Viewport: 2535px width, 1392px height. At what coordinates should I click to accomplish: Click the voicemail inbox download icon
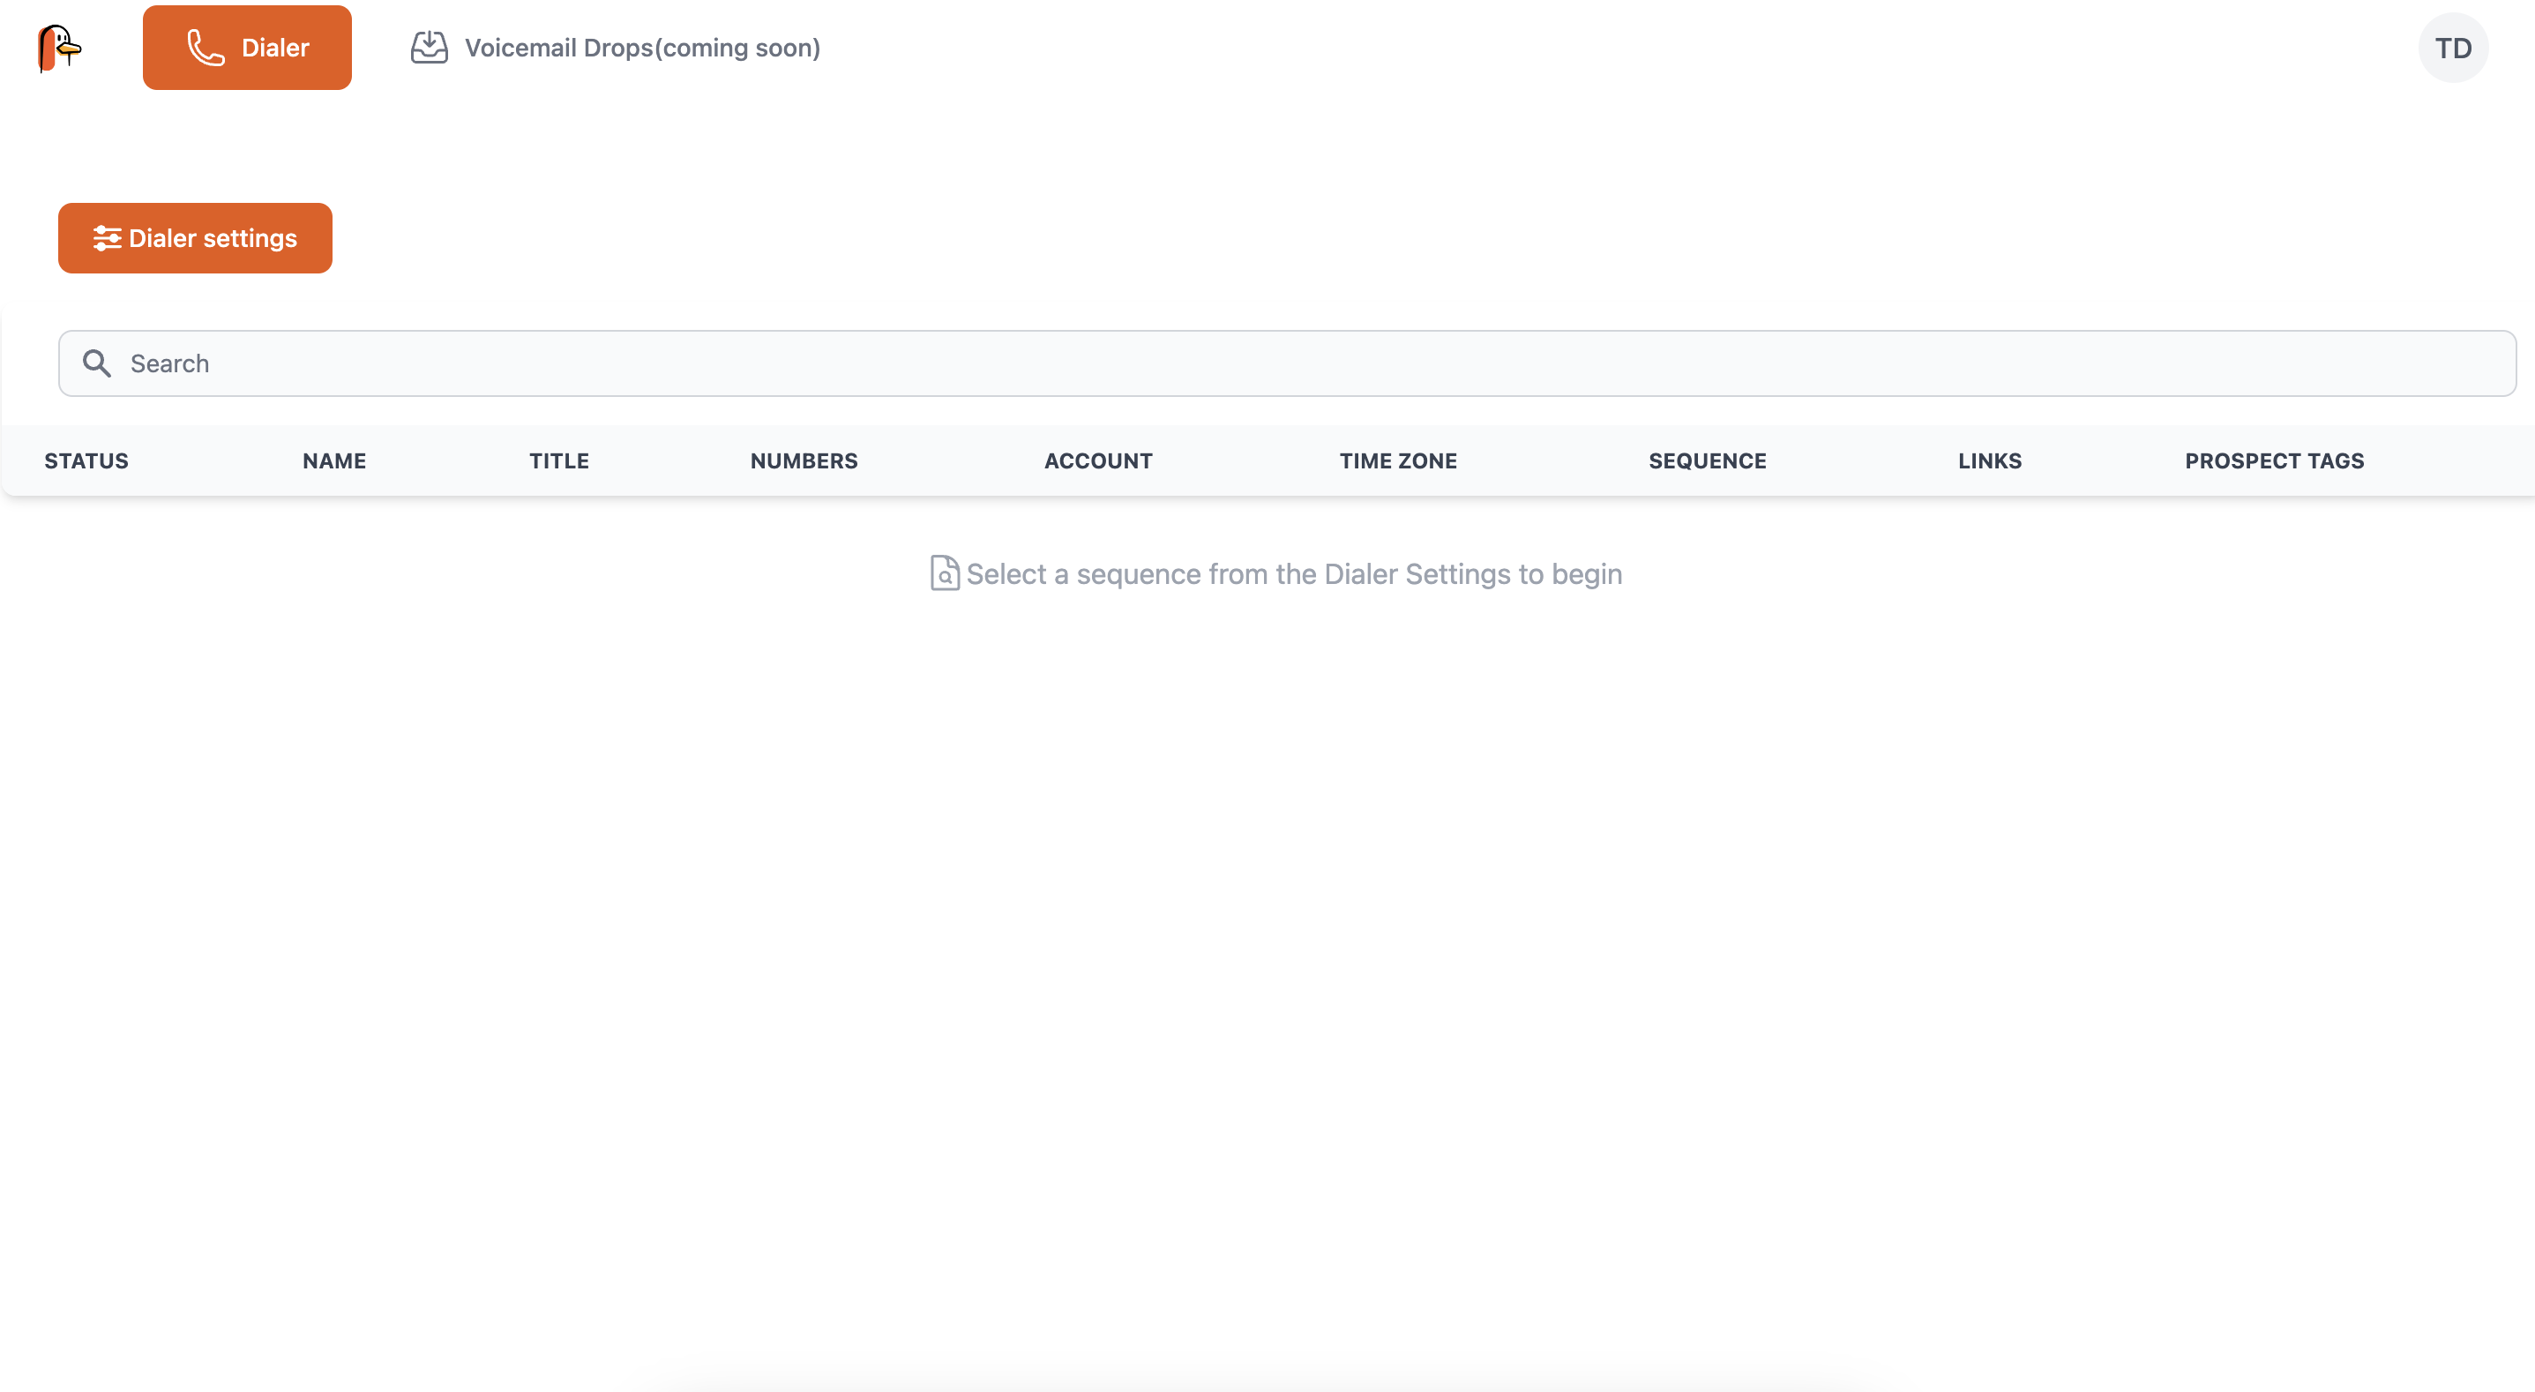point(429,48)
